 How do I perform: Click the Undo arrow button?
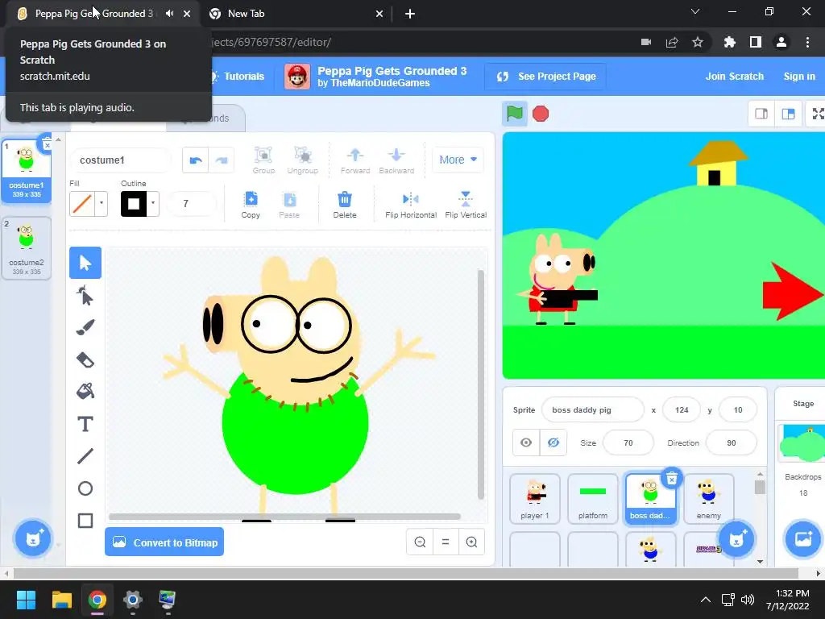[196, 160]
